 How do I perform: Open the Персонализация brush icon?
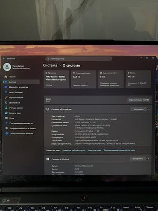(x=6, y=98)
